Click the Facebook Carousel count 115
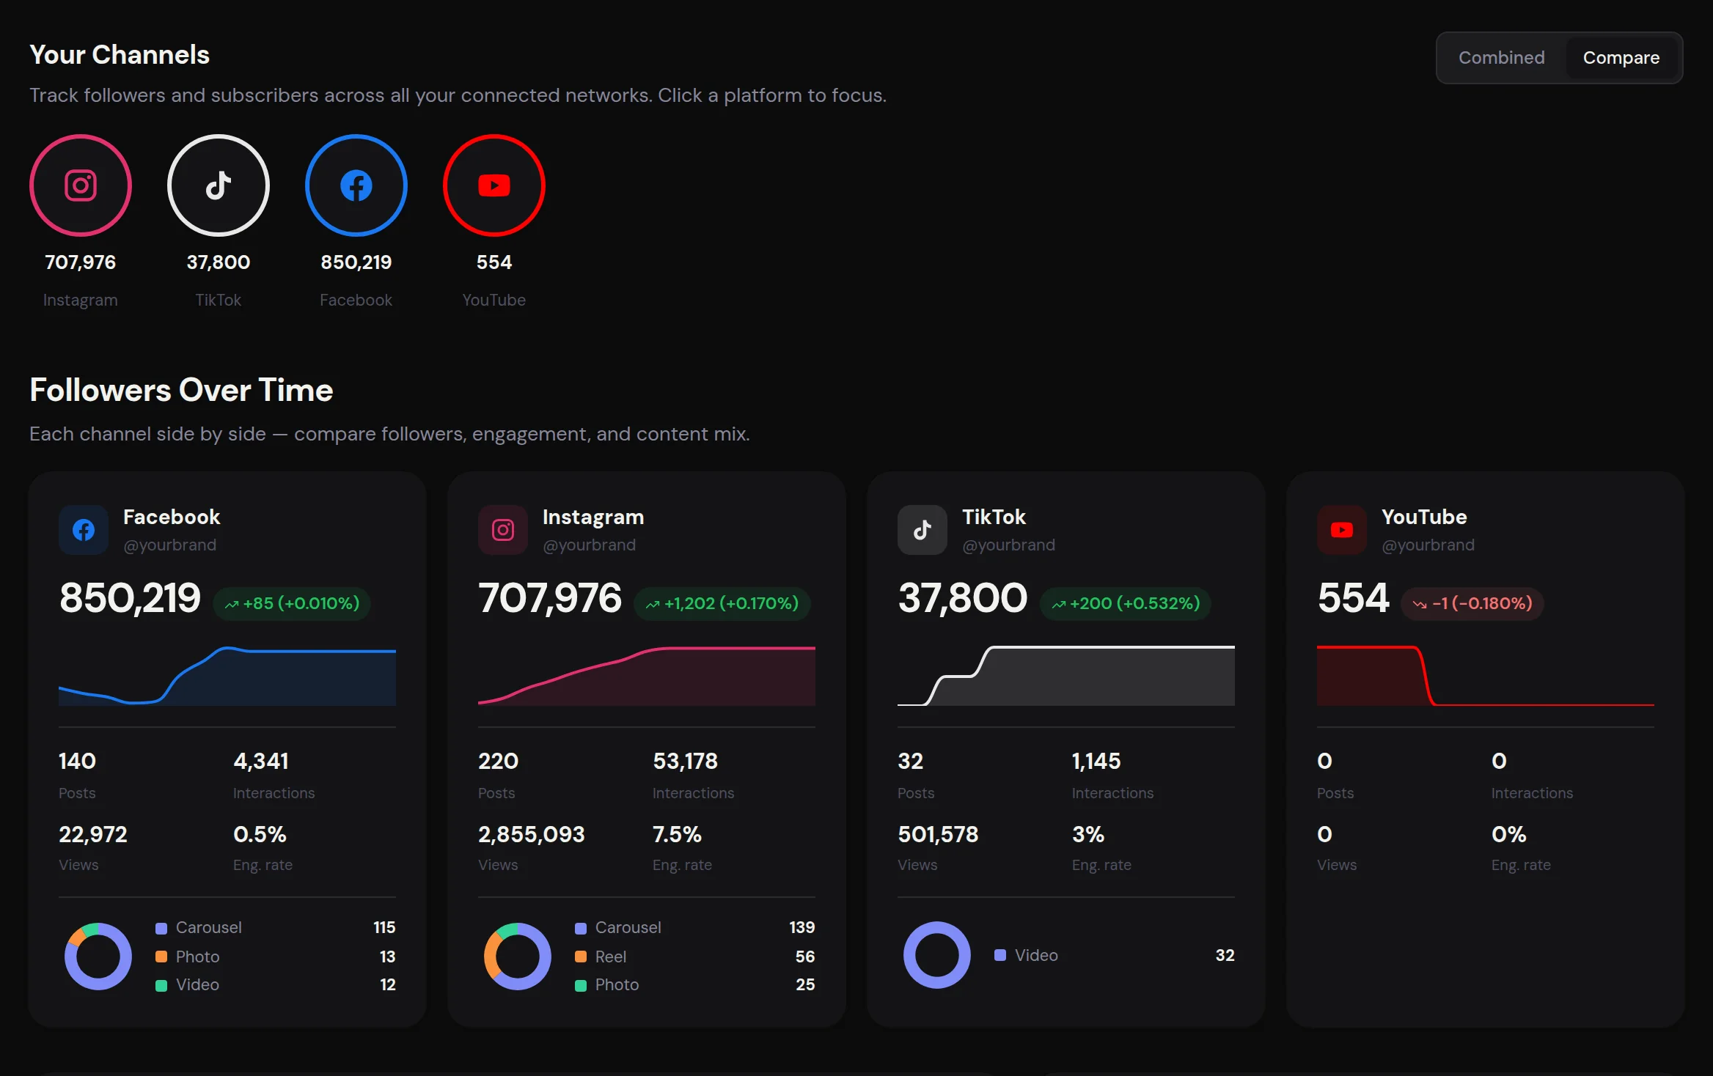Image resolution: width=1713 pixels, height=1076 pixels. pyautogui.click(x=384, y=928)
